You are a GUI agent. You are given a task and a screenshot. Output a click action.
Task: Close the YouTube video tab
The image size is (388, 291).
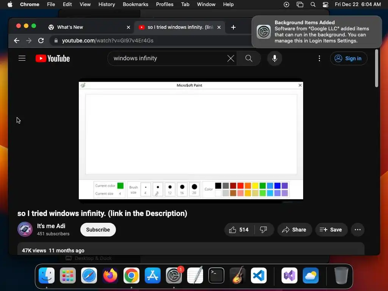click(219, 27)
